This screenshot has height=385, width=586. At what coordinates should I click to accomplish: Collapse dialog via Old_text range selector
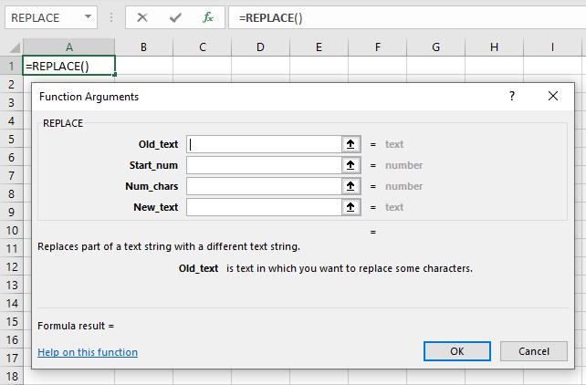tap(351, 144)
